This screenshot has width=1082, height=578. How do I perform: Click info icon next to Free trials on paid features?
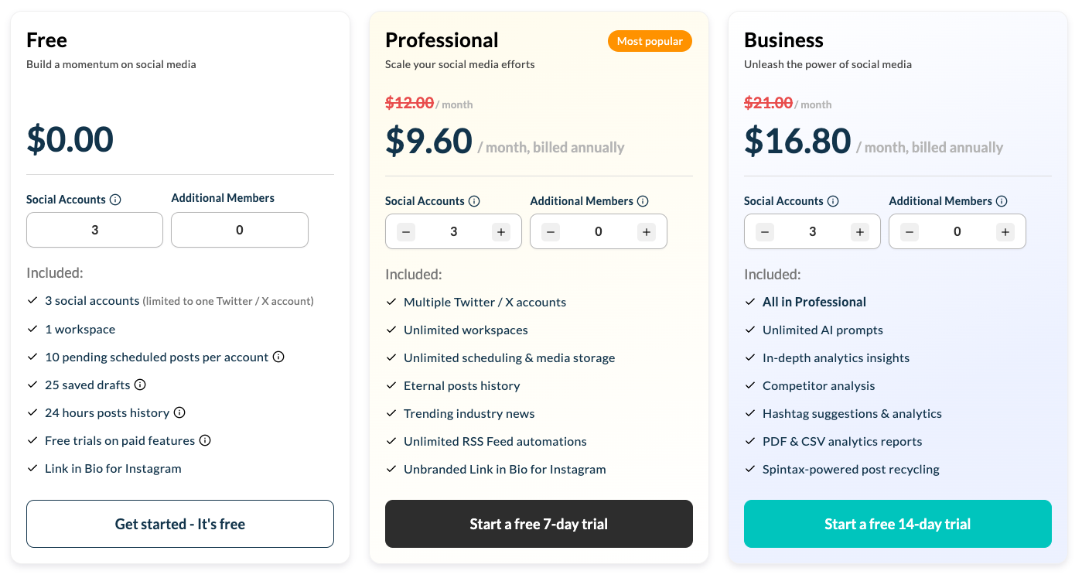[205, 440]
